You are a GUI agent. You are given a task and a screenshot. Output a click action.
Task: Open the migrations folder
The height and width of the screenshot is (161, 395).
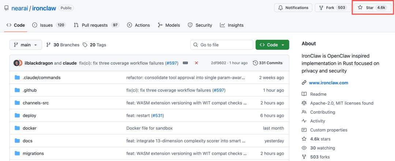point(33,153)
